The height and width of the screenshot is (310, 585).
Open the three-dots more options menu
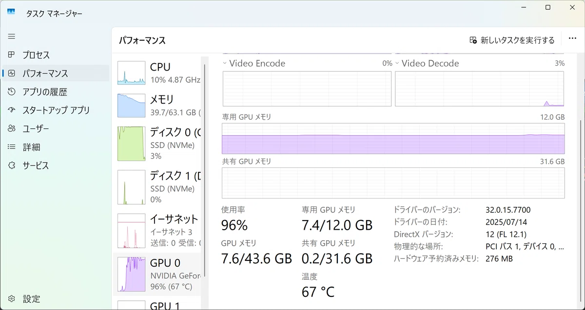(572, 39)
